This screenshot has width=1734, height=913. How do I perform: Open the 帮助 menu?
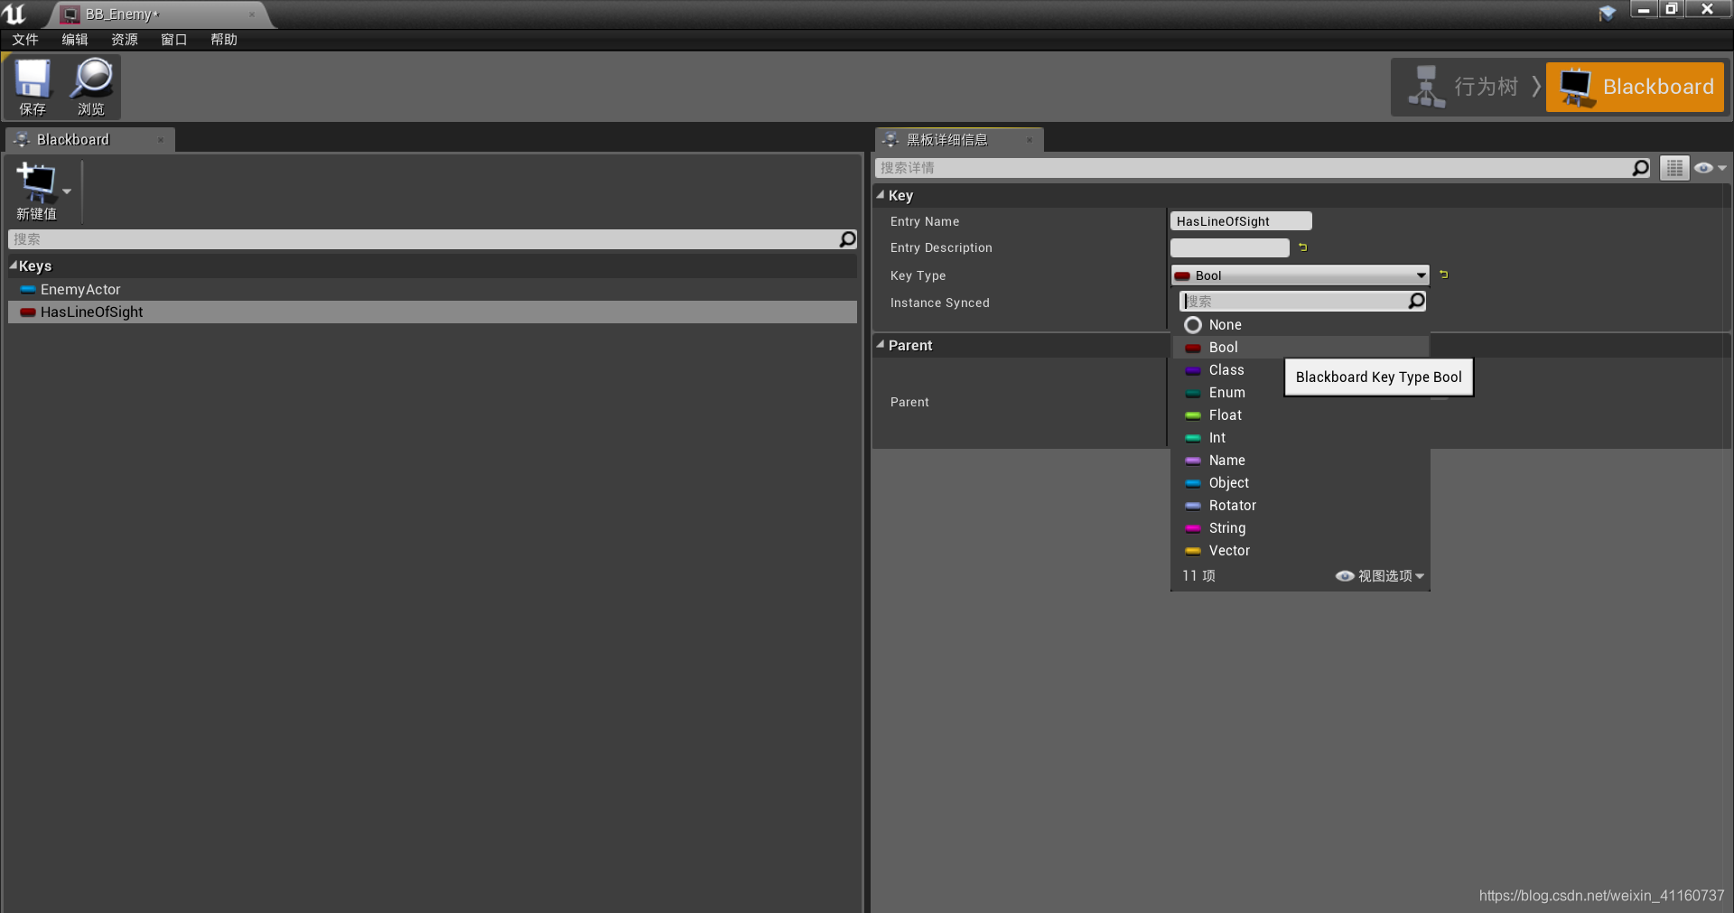tap(224, 40)
